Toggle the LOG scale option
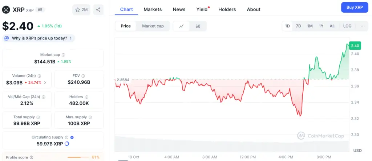Screen dimensions: 372x161 point(347,26)
